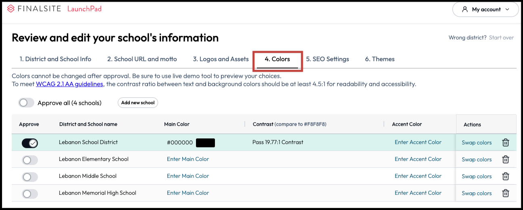Select the 4. Colors tab

[x=277, y=59]
